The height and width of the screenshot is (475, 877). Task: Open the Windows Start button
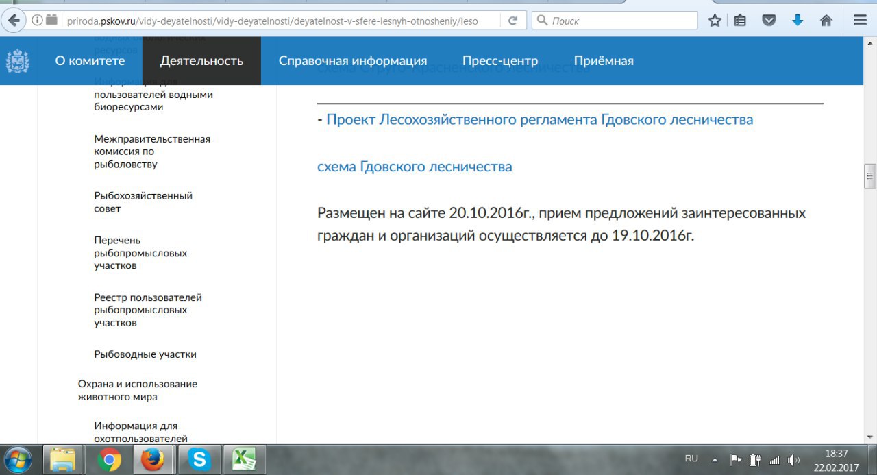[x=19, y=459]
